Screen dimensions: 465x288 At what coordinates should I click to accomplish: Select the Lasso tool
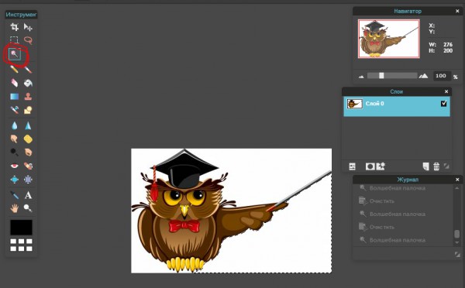pyautogui.click(x=28, y=40)
